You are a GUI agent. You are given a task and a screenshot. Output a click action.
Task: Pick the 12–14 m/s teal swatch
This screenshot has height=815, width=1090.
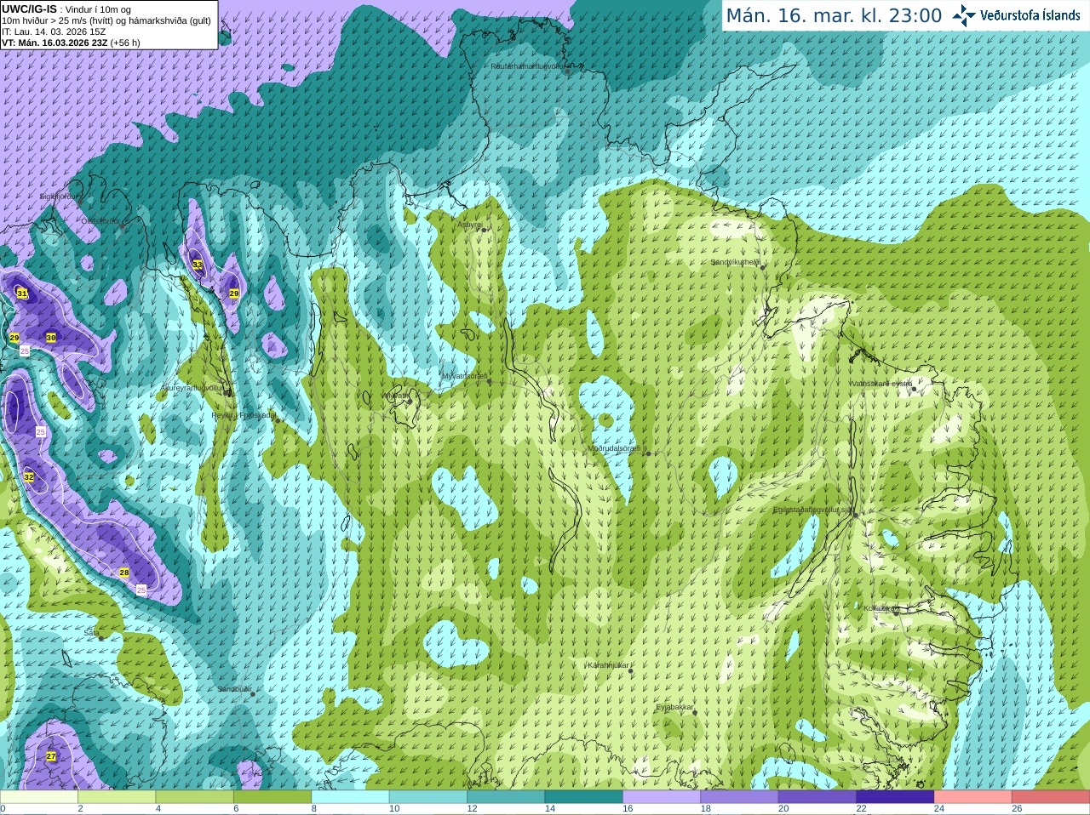506,797
